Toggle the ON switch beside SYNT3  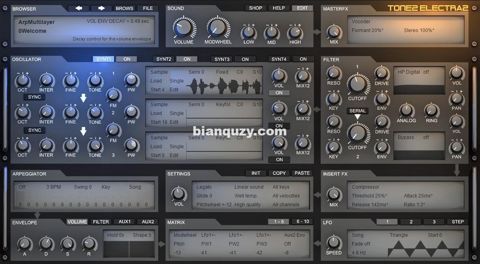click(x=245, y=59)
